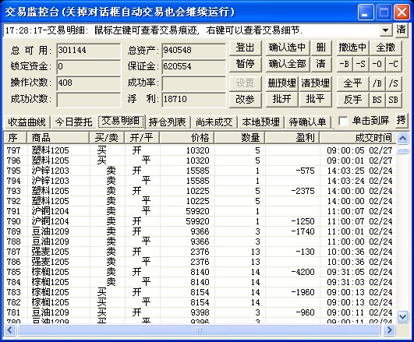Image resolution: width=414 pixels, height=342 pixels.
Task: Sort by the 盈利 column header
Action: [x=292, y=138]
